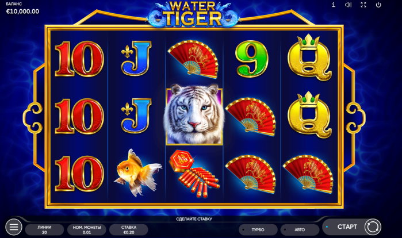The height and width of the screenshot is (238, 402).
Task: Click the circular spin arrows icon
Action: 373,227
